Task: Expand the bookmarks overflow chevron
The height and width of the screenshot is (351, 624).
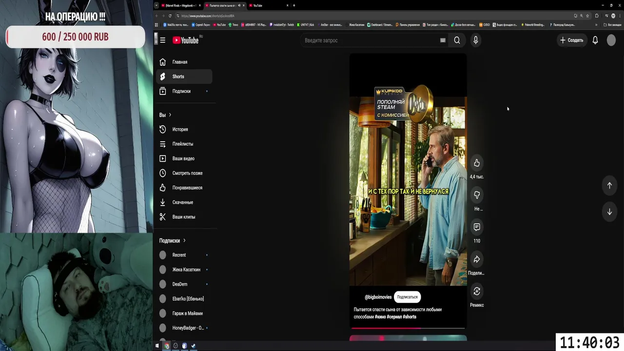Action: [x=596, y=24]
